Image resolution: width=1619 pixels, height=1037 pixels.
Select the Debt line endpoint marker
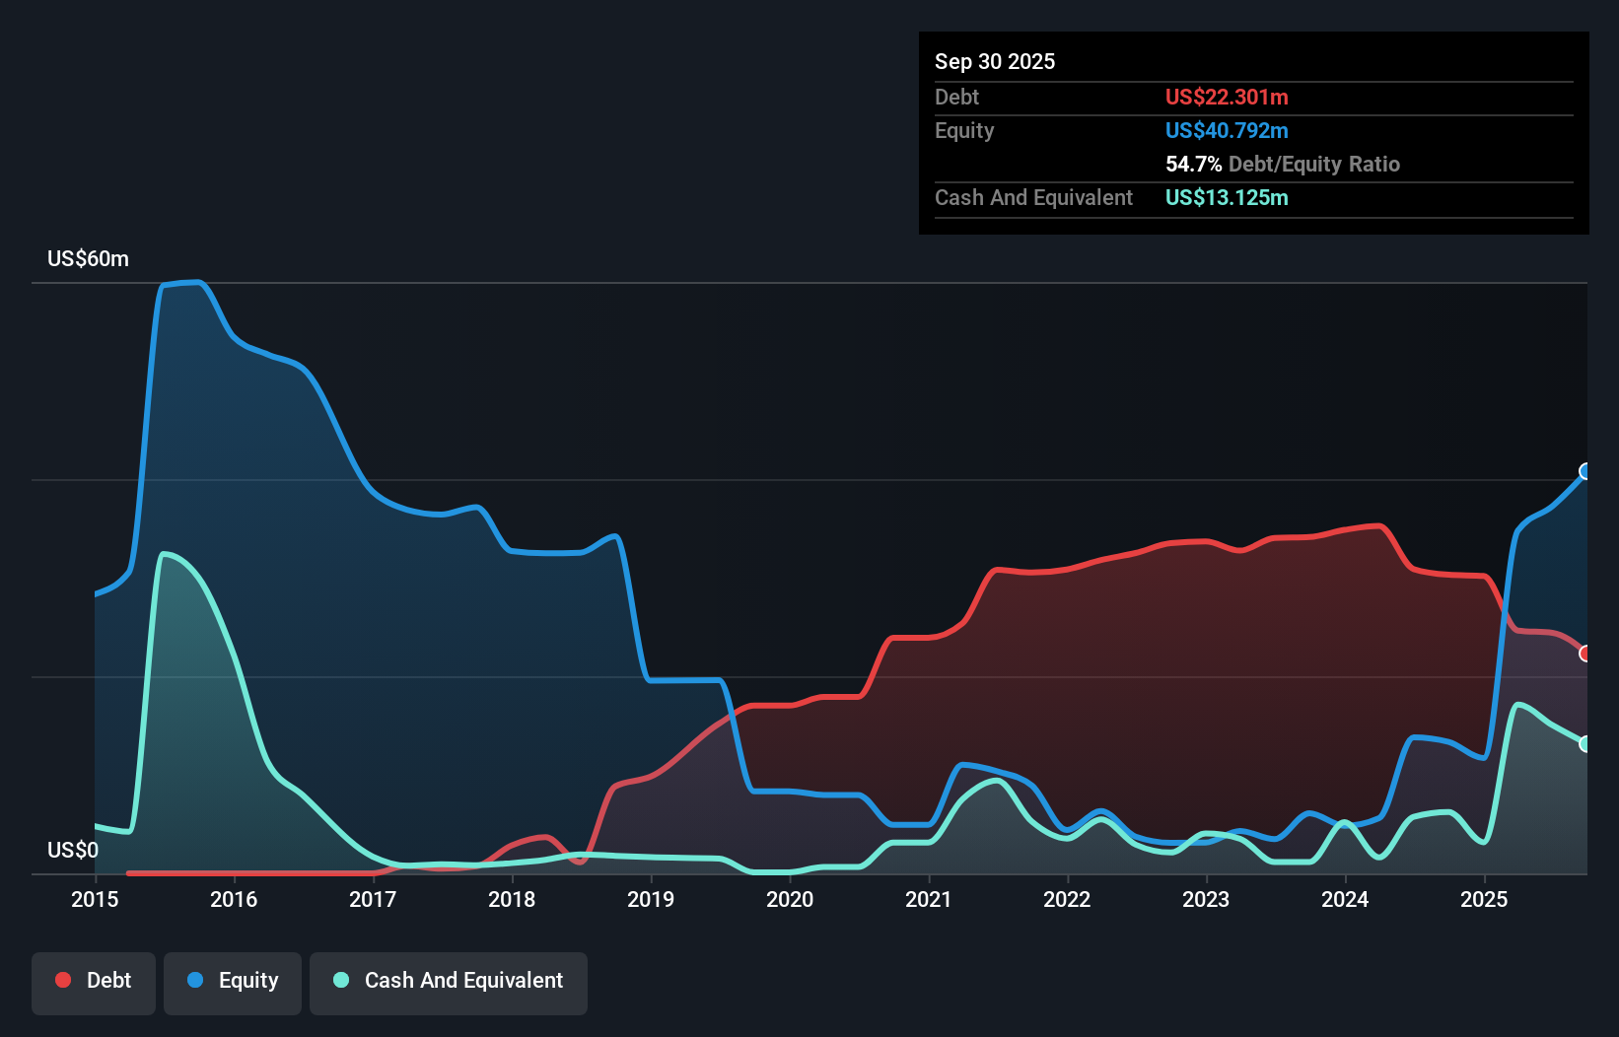pyautogui.click(x=1585, y=654)
